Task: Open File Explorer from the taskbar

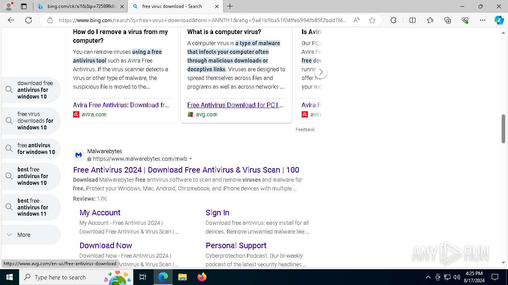Action: (182, 277)
